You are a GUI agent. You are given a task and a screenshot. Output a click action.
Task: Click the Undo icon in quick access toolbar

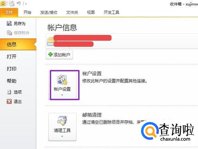pyautogui.click(x=19, y=3)
